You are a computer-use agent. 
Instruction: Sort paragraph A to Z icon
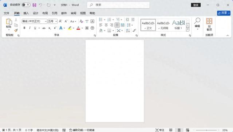pos(128,30)
